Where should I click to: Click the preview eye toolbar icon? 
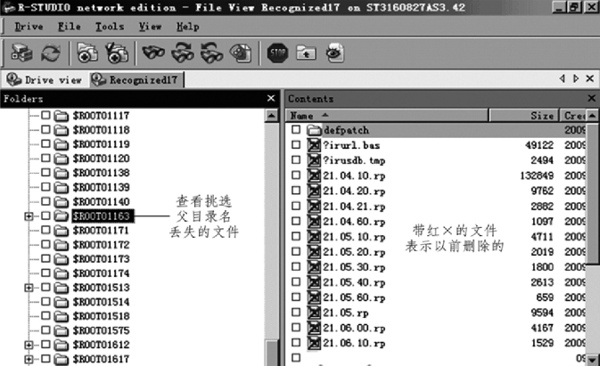coord(335,53)
